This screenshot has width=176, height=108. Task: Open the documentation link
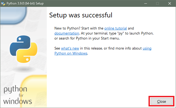tap(67, 33)
